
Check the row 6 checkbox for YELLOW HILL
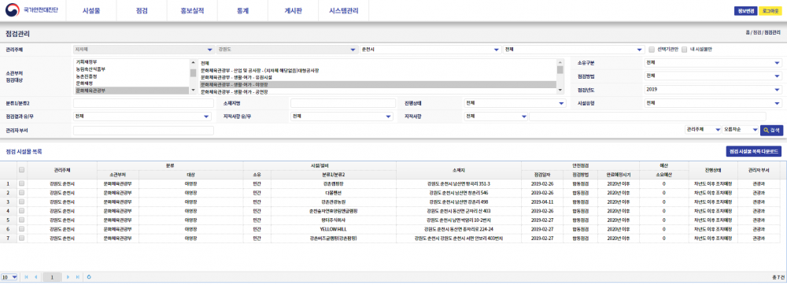(x=21, y=229)
